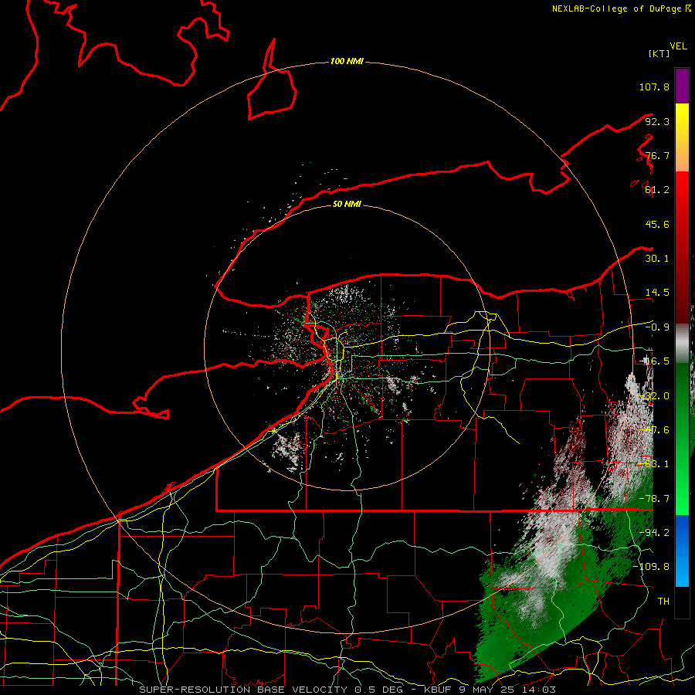
Task: Click the green segment of velocity color bar
Action: click(682, 439)
